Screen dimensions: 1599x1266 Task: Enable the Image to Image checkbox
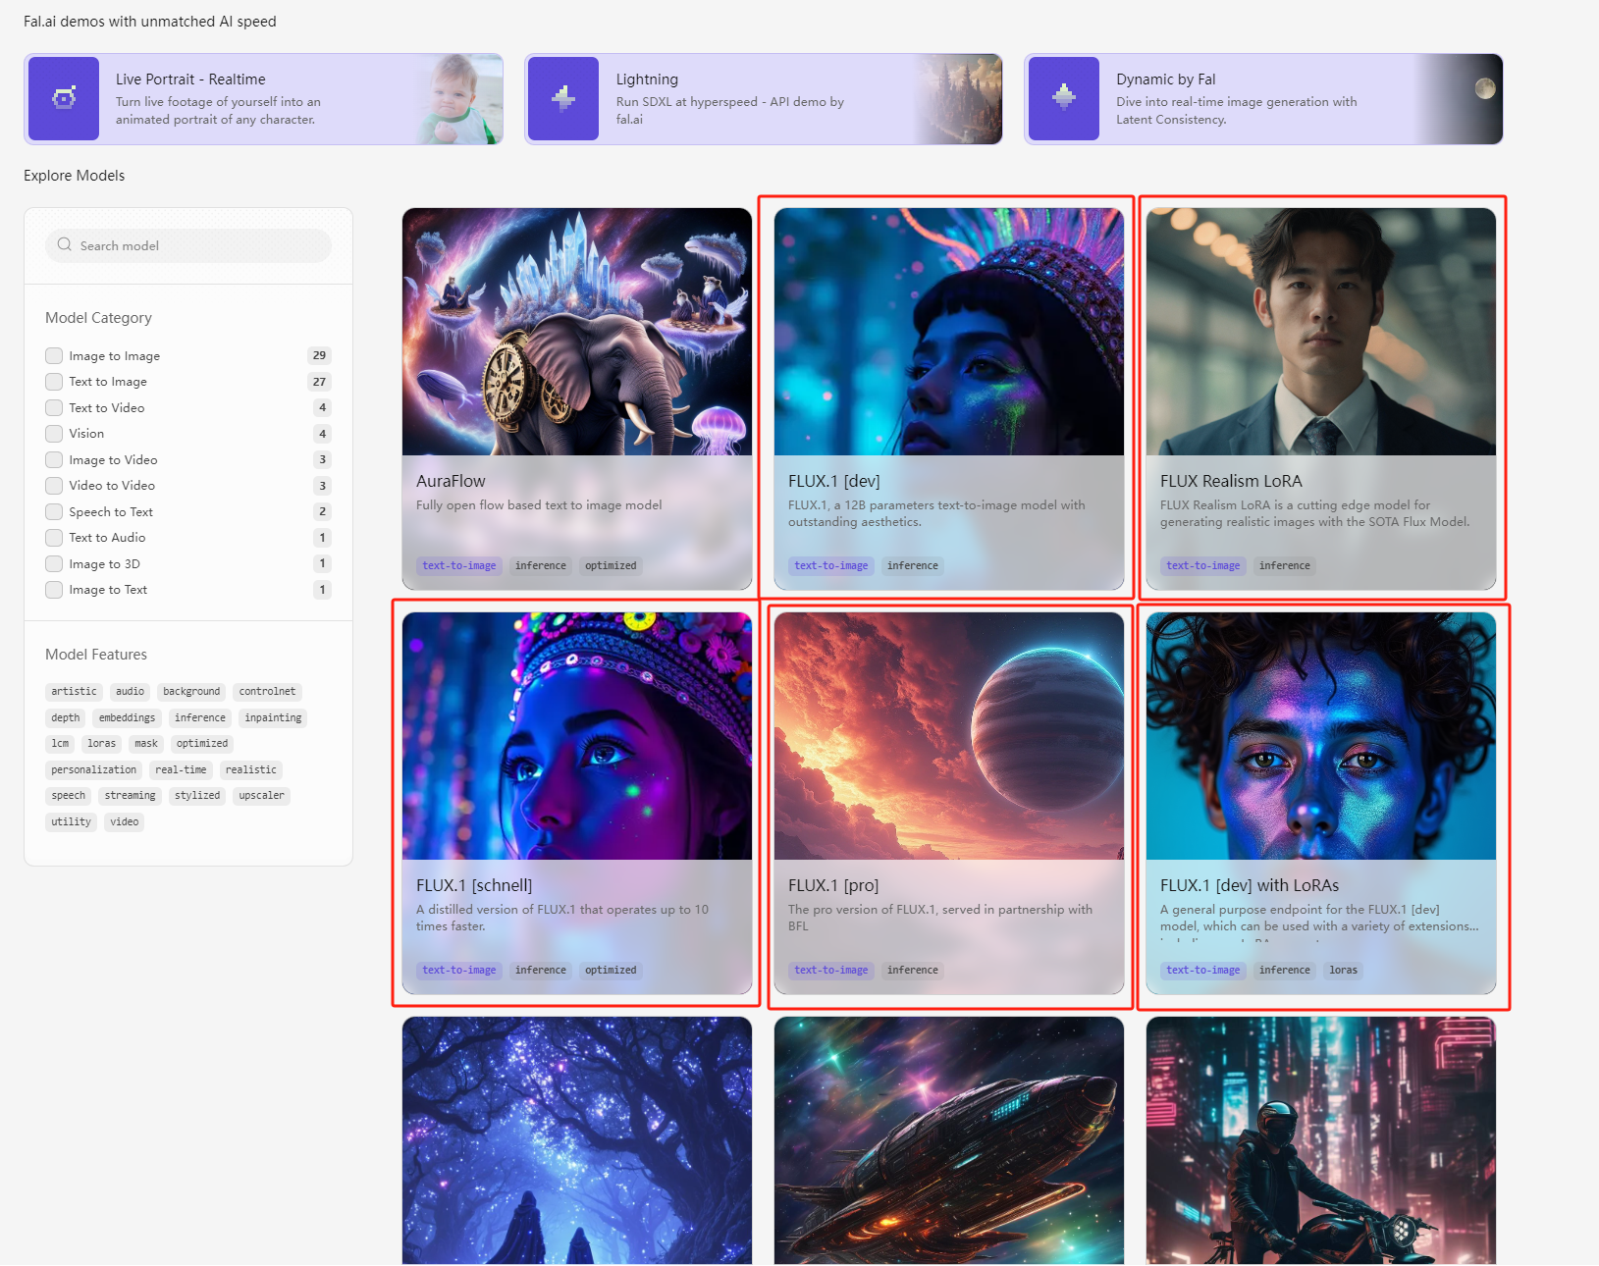[x=54, y=355]
